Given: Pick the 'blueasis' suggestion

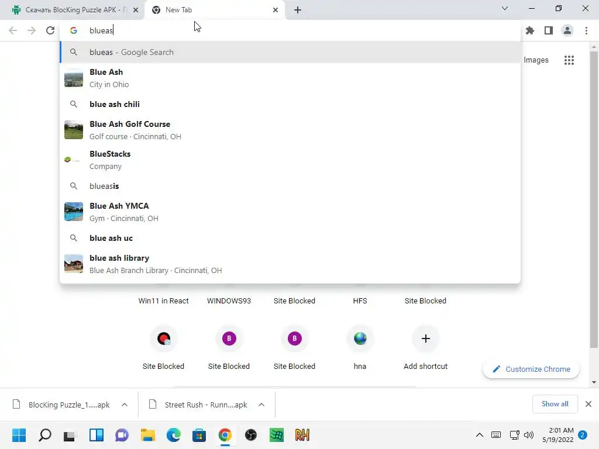Looking at the screenshot, I should pyautogui.click(x=290, y=186).
